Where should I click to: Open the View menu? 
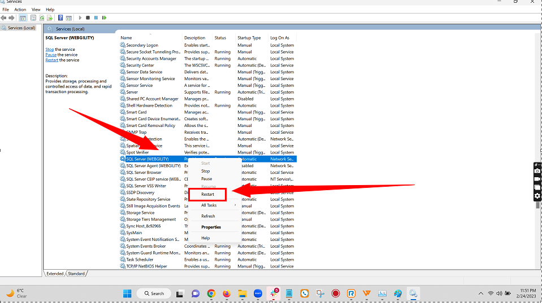click(x=36, y=10)
